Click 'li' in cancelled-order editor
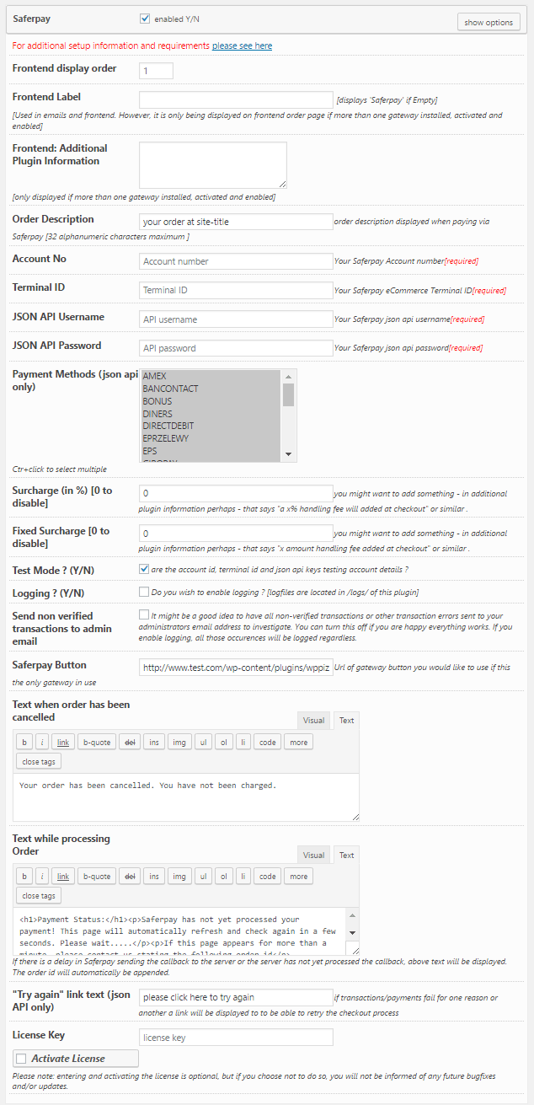Viewport: 534px width, 1105px height. (243, 742)
